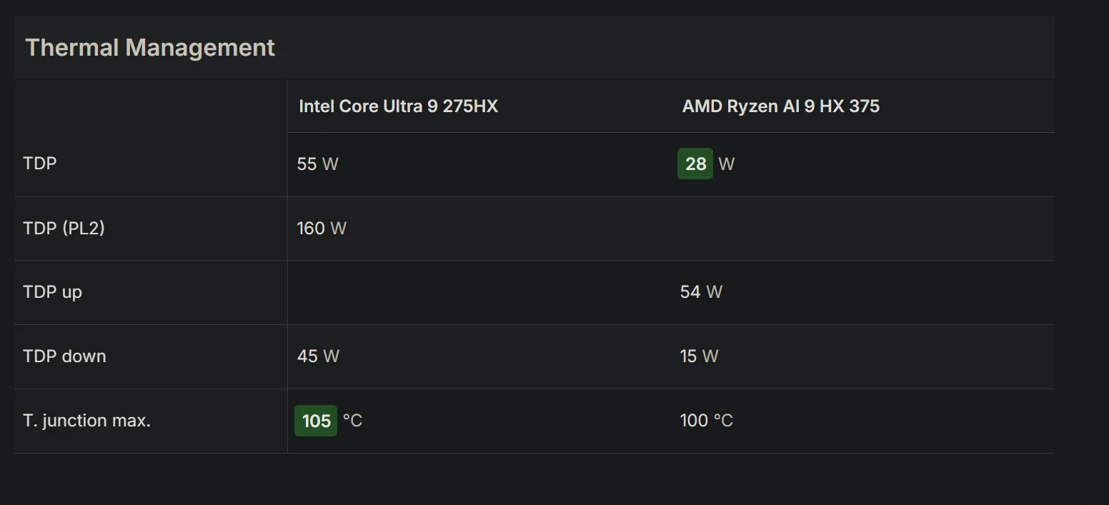
Task: Select the 160 W PL2 value
Action: click(x=322, y=229)
